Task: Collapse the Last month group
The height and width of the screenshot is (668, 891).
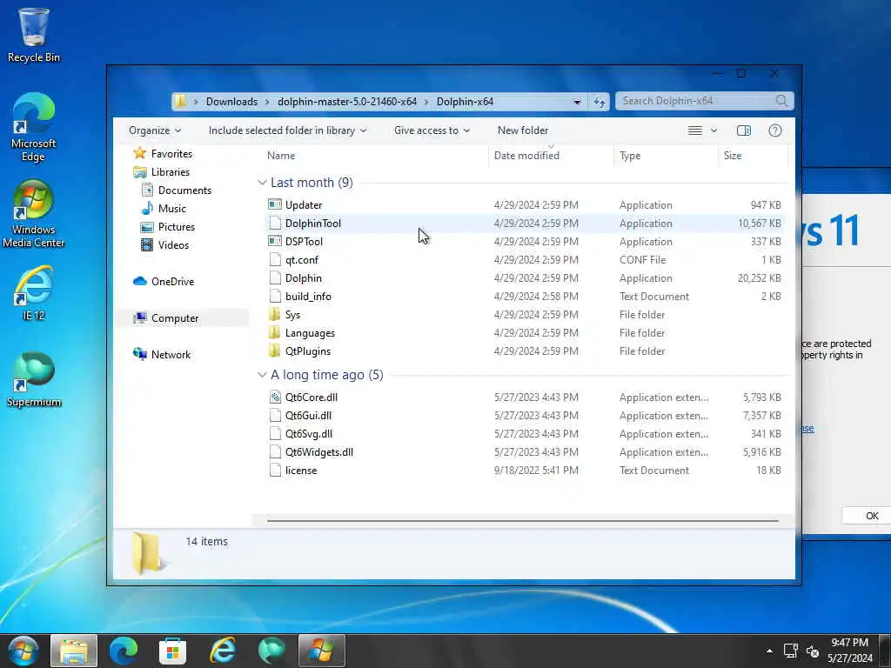Action: pyautogui.click(x=262, y=183)
